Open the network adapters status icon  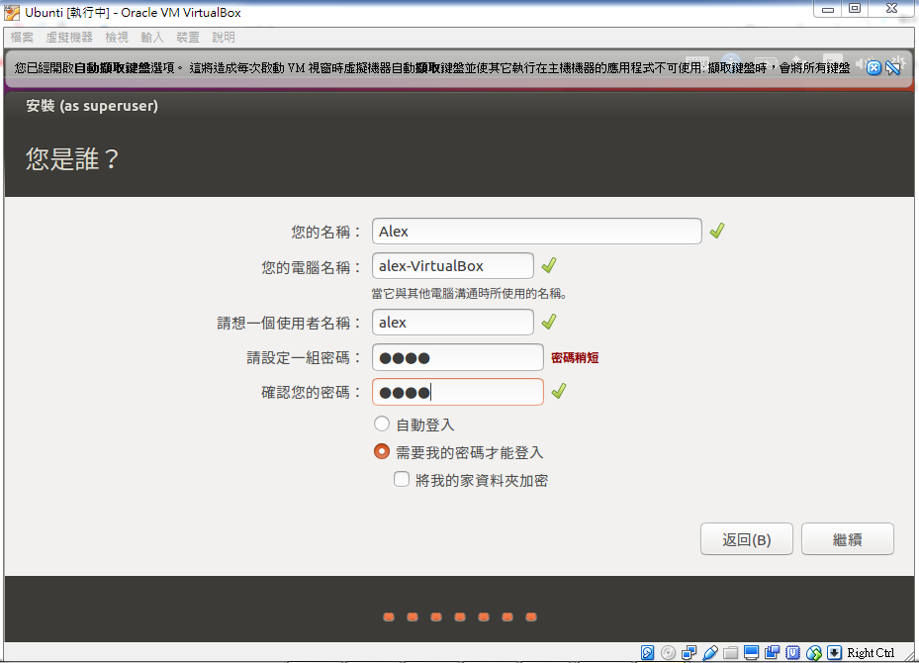[x=689, y=652]
